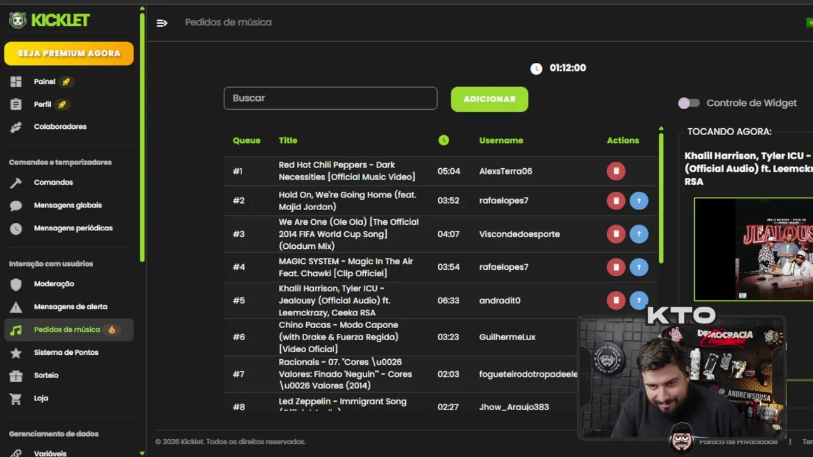Click the Sistema de Pontos star icon
The width and height of the screenshot is (813, 457).
(x=16, y=353)
